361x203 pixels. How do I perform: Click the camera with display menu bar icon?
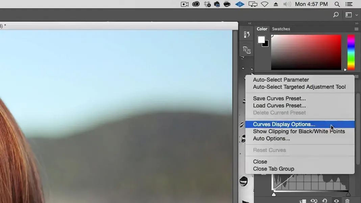217,4
